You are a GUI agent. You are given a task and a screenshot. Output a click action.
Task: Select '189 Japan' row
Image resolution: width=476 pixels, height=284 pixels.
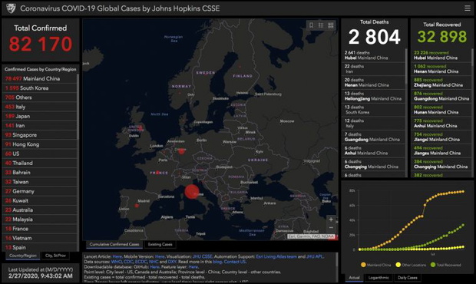click(x=40, y=116)
